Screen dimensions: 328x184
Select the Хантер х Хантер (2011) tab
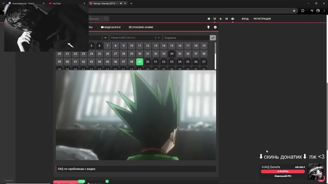(x=106, y=4)
